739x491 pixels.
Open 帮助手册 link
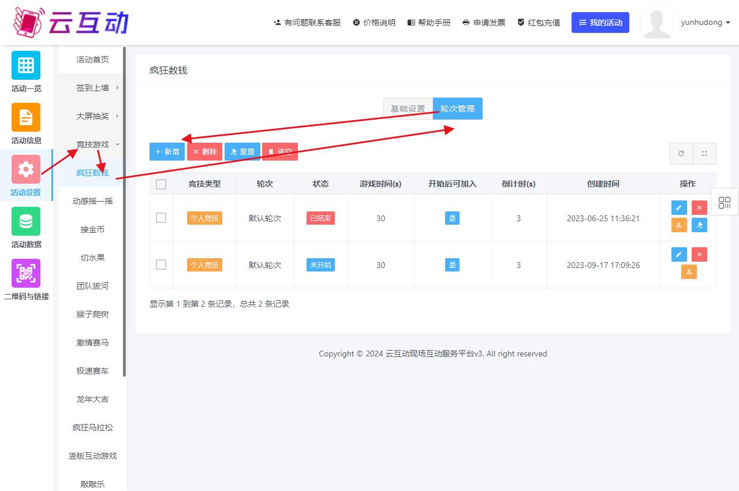429,23
